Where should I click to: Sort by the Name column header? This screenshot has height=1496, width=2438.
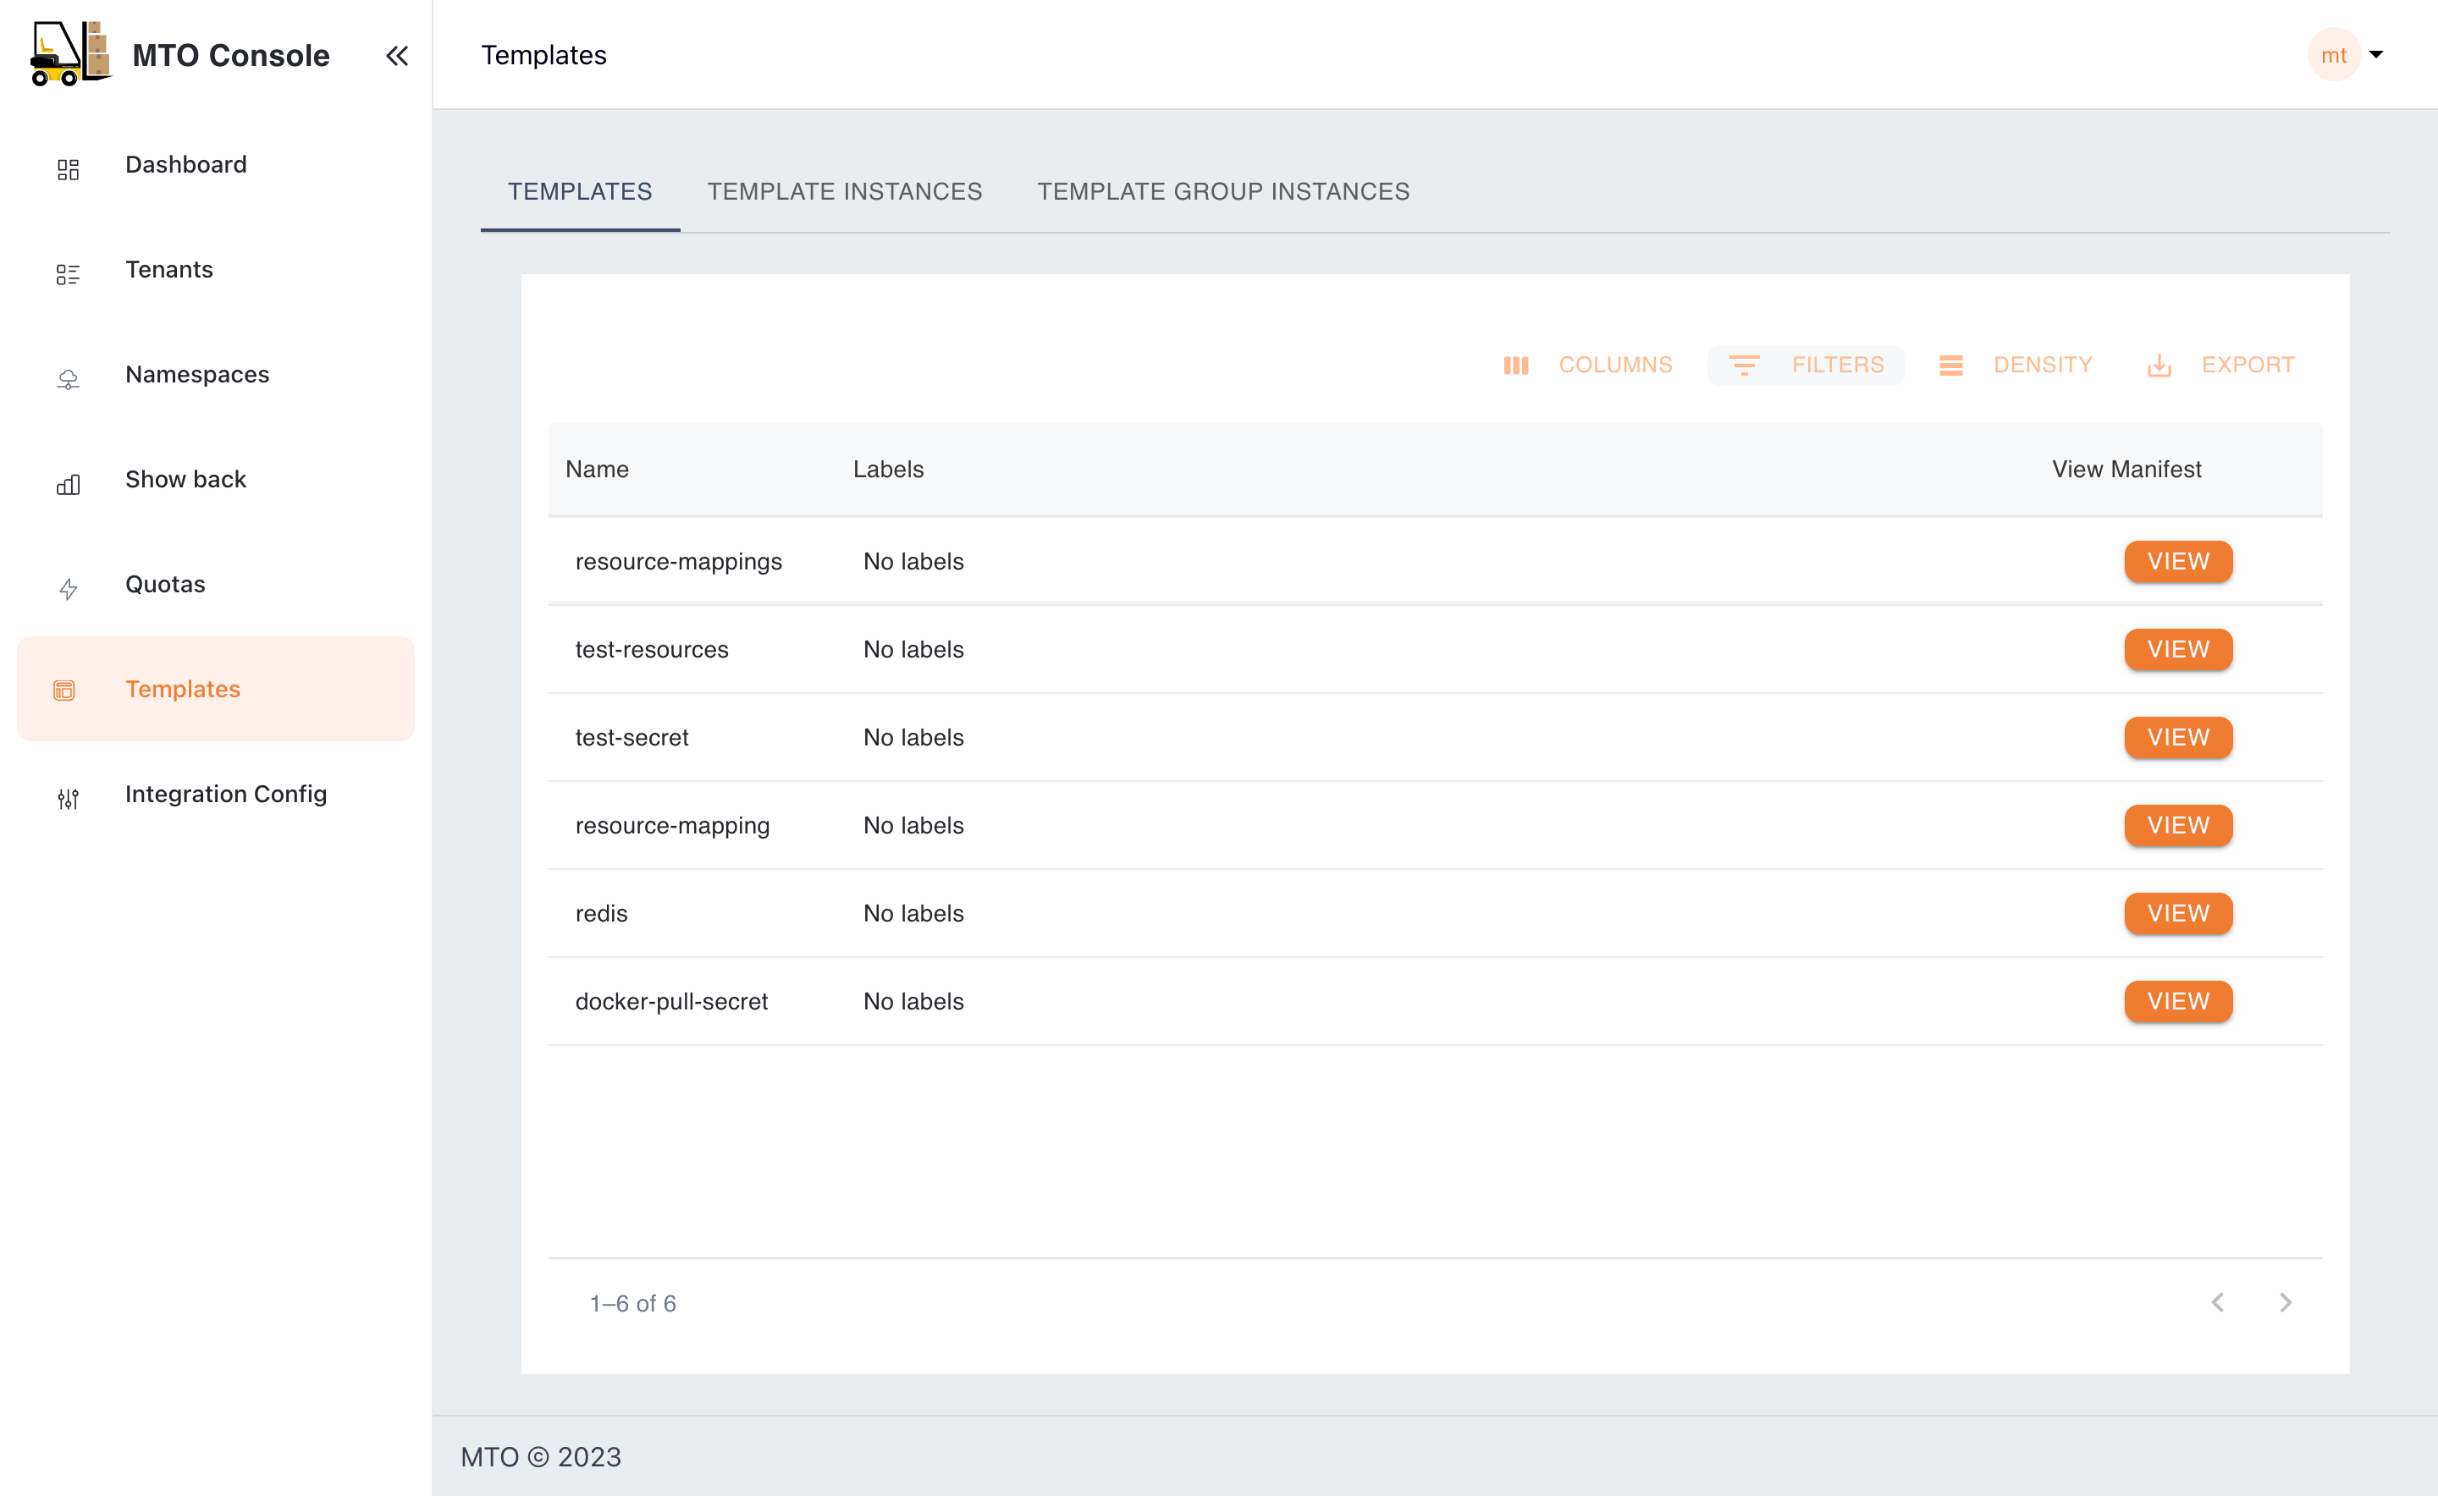tap(597, 469)
